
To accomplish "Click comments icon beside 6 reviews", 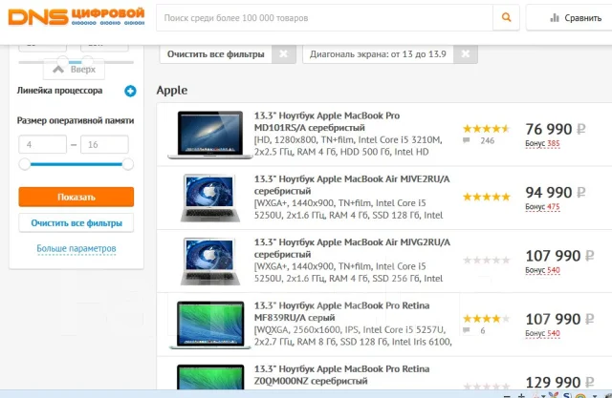I will point(466,330).
